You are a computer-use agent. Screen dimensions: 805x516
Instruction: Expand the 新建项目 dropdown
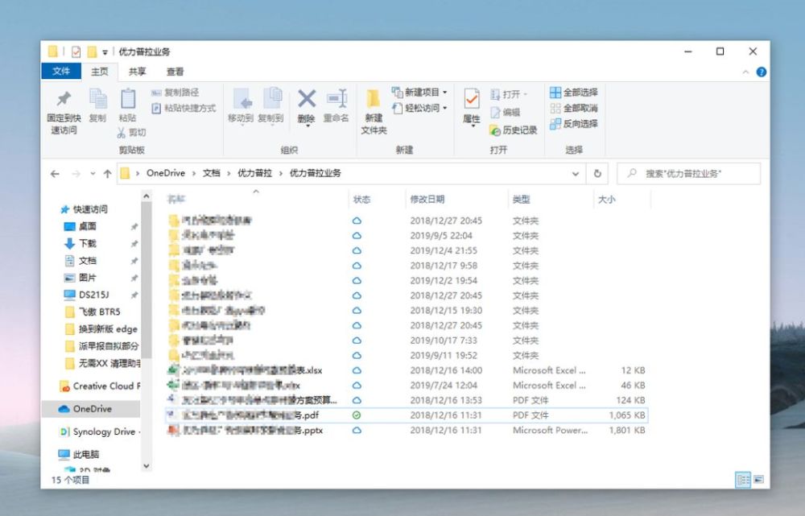444,93
